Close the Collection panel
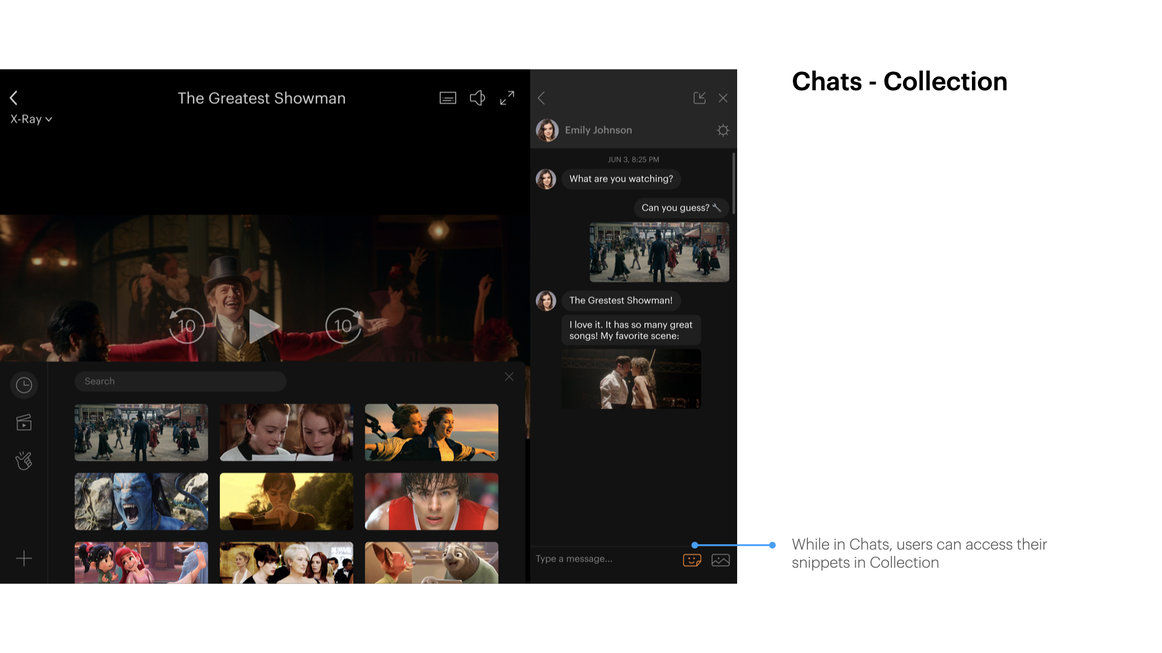 509,377
